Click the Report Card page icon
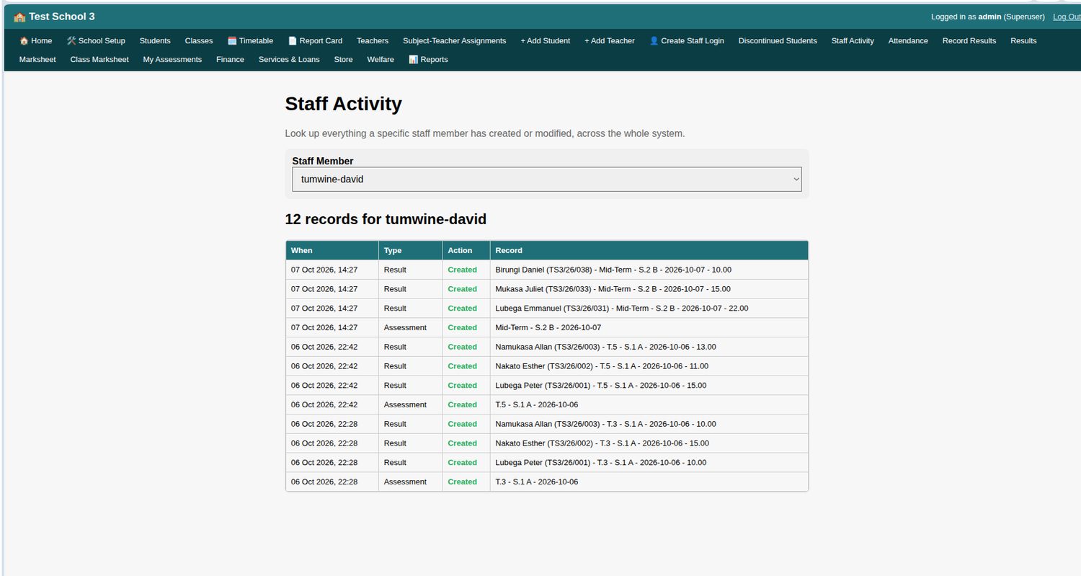1081x576 pixels. pyautogui.click(x=293, y=41)
